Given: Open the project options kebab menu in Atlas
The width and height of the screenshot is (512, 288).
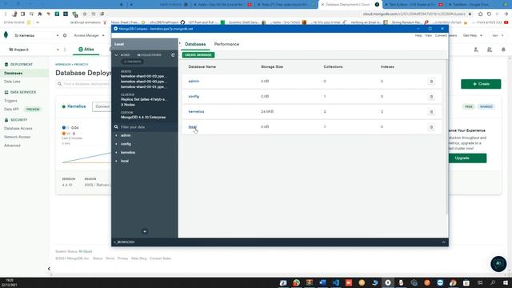Looking at the screenshot, I should 65,50.
